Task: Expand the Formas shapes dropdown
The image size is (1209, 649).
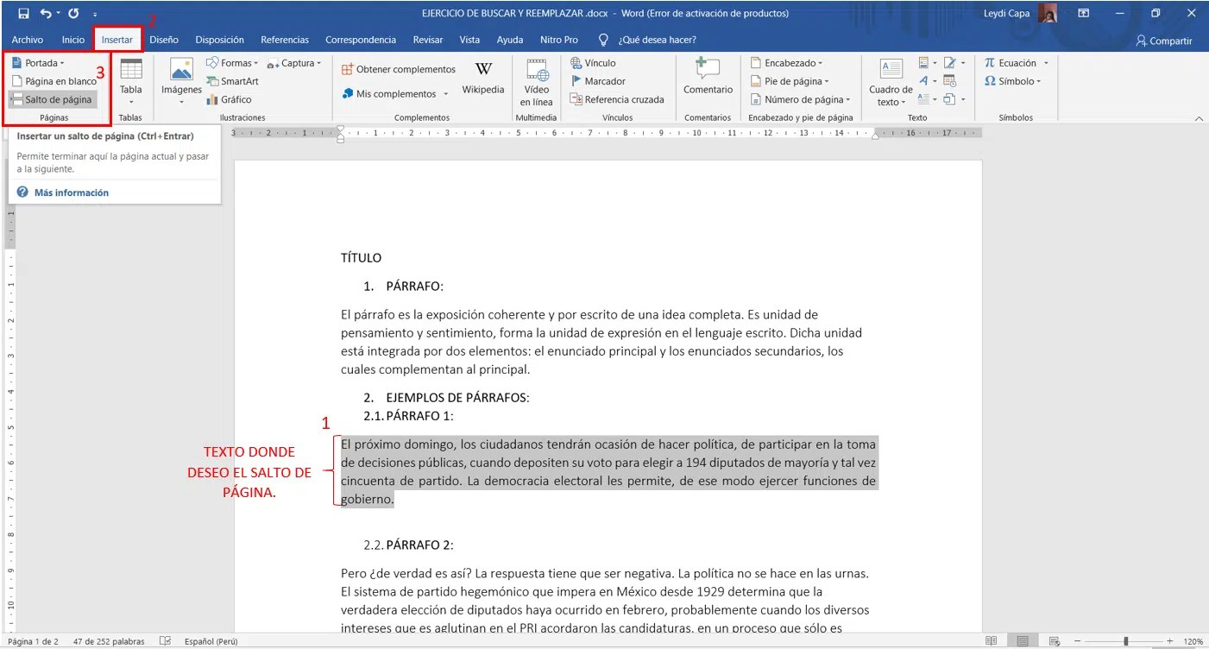Action: 255,62
